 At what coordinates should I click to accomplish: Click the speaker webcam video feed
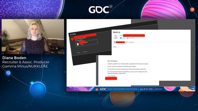33,36
